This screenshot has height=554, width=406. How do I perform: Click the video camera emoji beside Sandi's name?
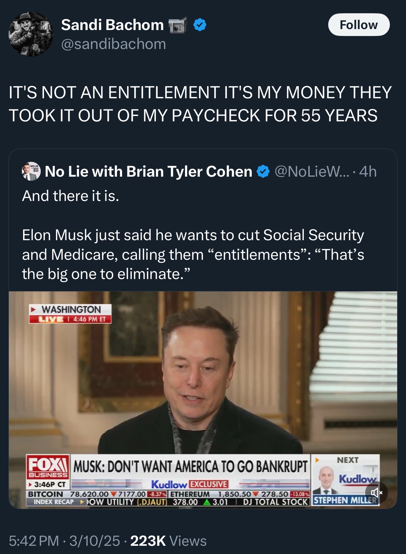click(x=178, y=25)
